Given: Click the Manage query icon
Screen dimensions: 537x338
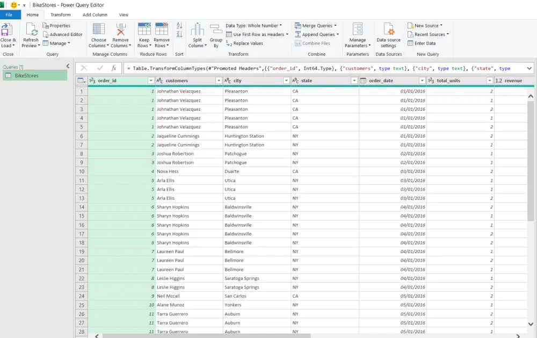Looking at the screenshot, I should pyautogui.click(x=45, y=43).
